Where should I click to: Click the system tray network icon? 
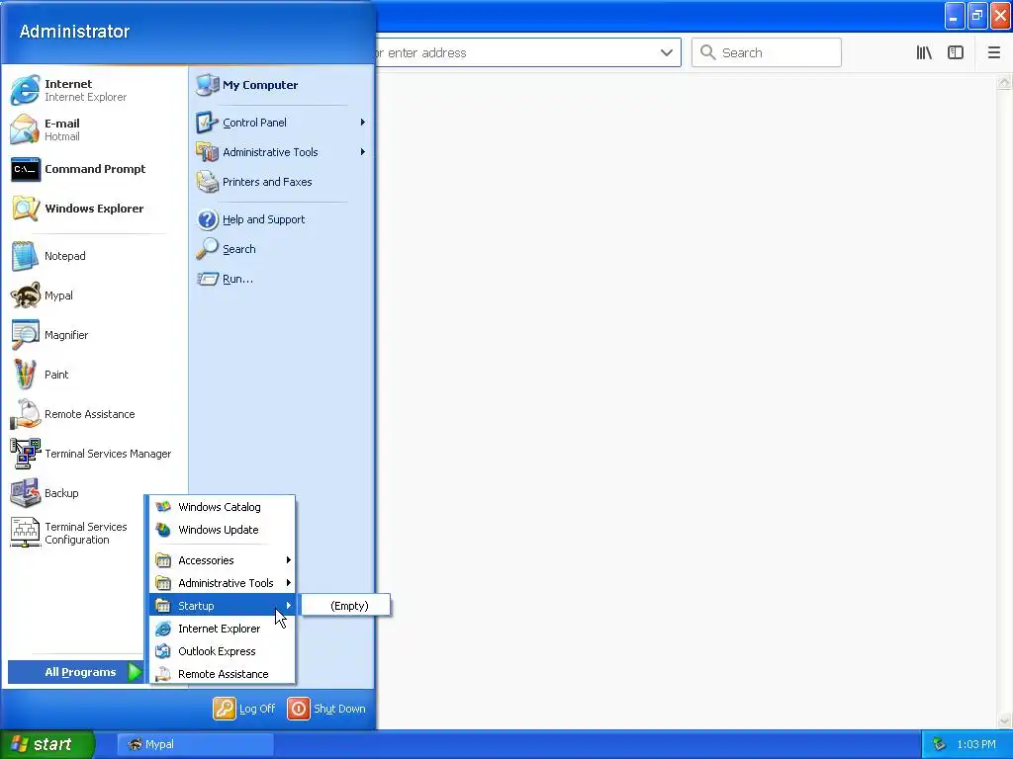pos(939,744)
